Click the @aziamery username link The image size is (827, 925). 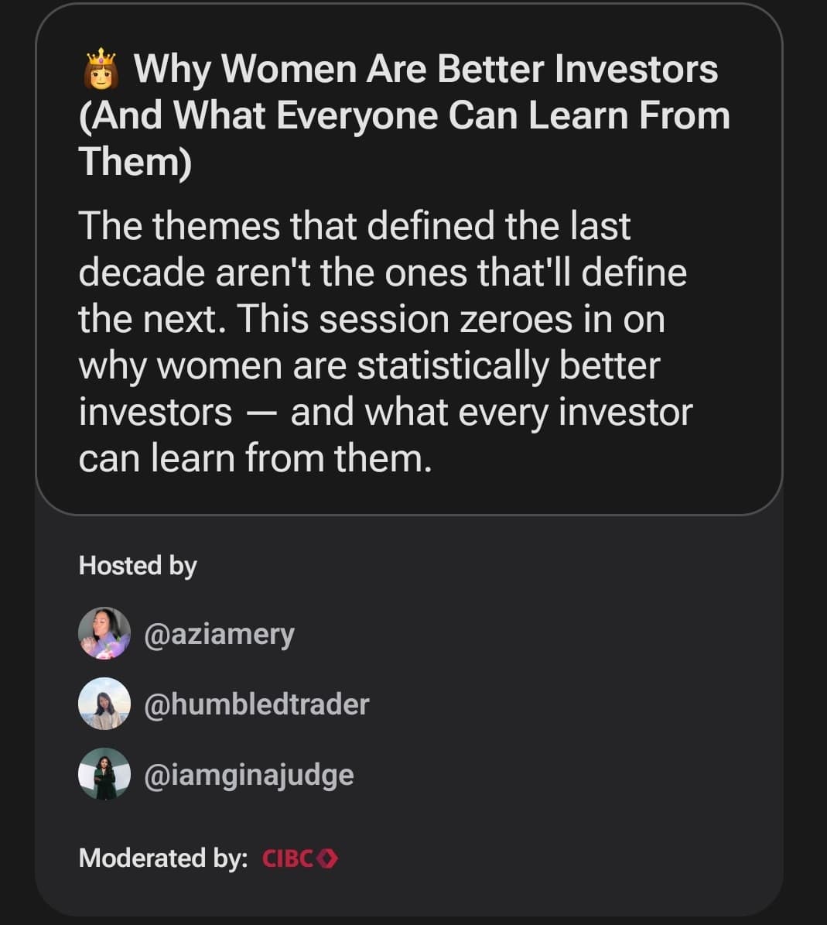tap(219, 635)
